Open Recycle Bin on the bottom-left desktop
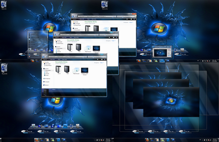This screenshot has width=219, height=142. coord(4,68)
